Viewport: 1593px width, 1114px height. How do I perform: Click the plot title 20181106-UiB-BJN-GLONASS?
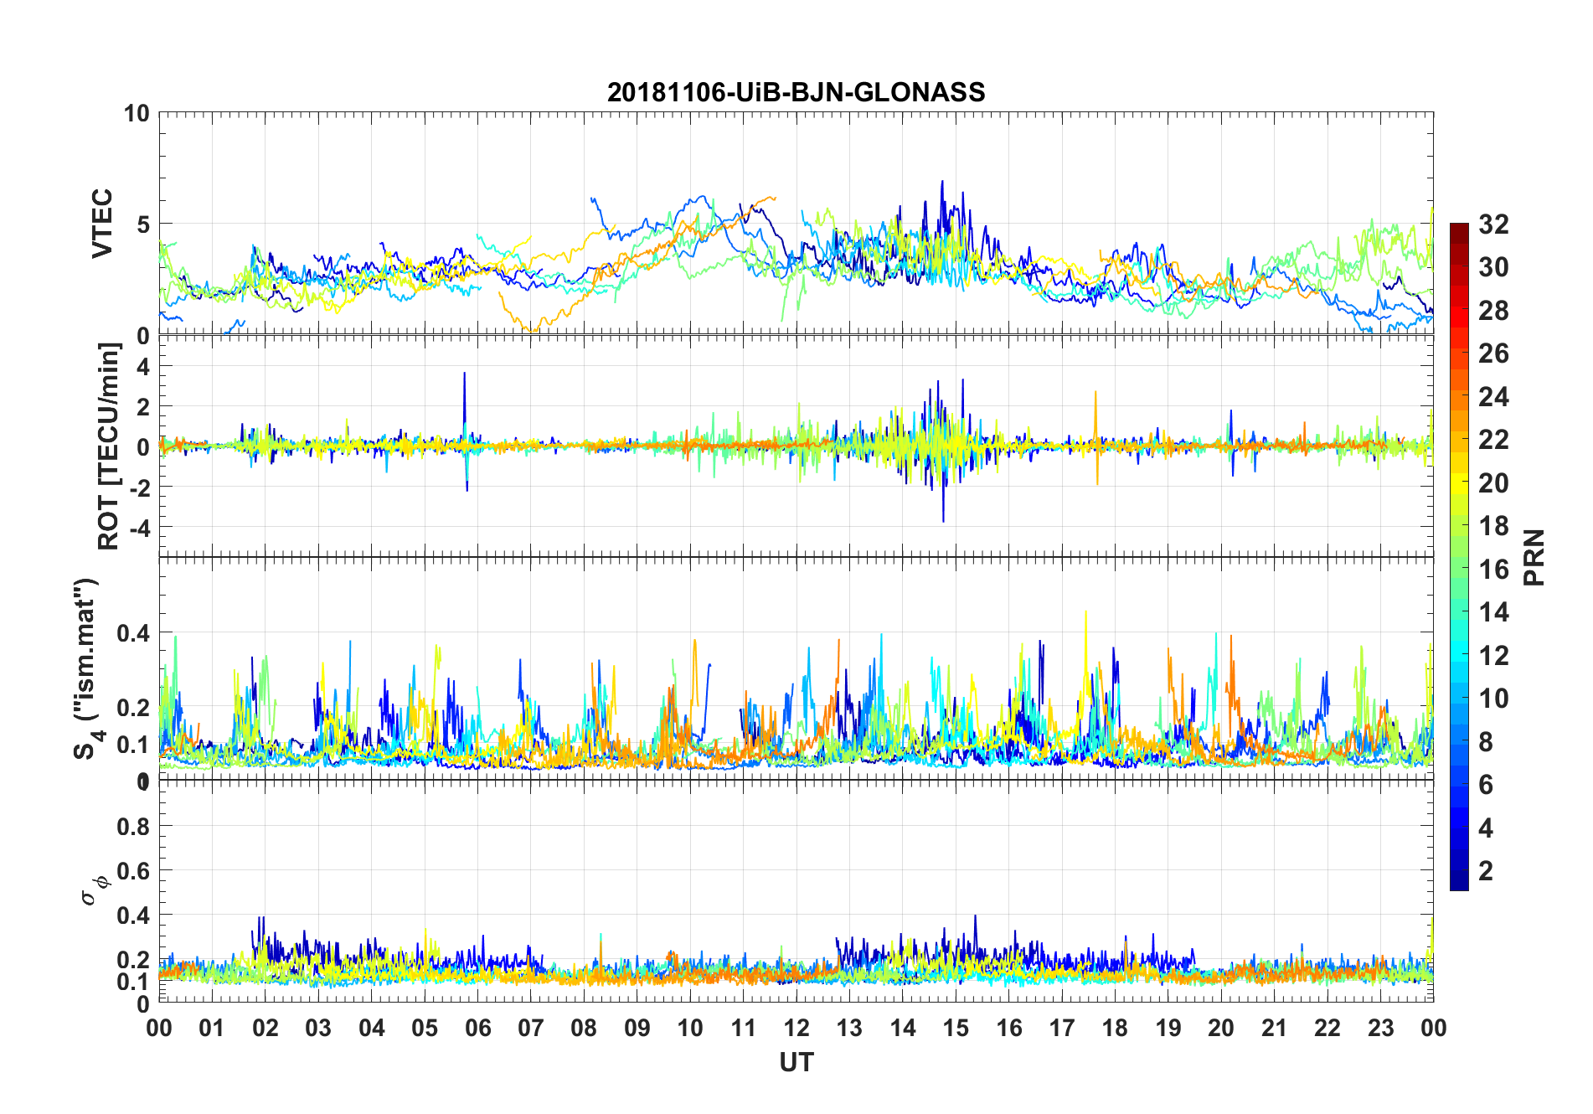796,92
